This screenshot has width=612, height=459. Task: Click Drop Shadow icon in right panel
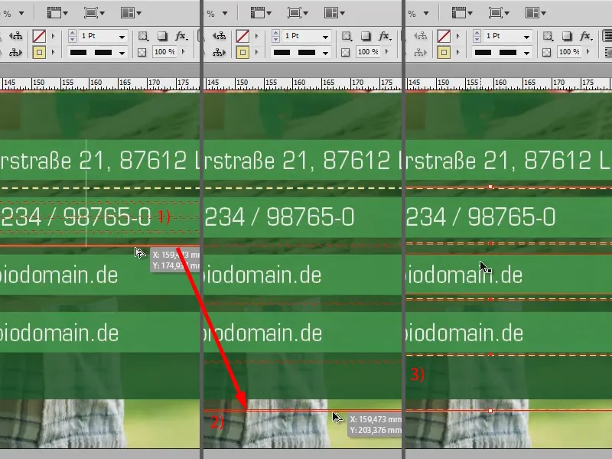(567, 36)
